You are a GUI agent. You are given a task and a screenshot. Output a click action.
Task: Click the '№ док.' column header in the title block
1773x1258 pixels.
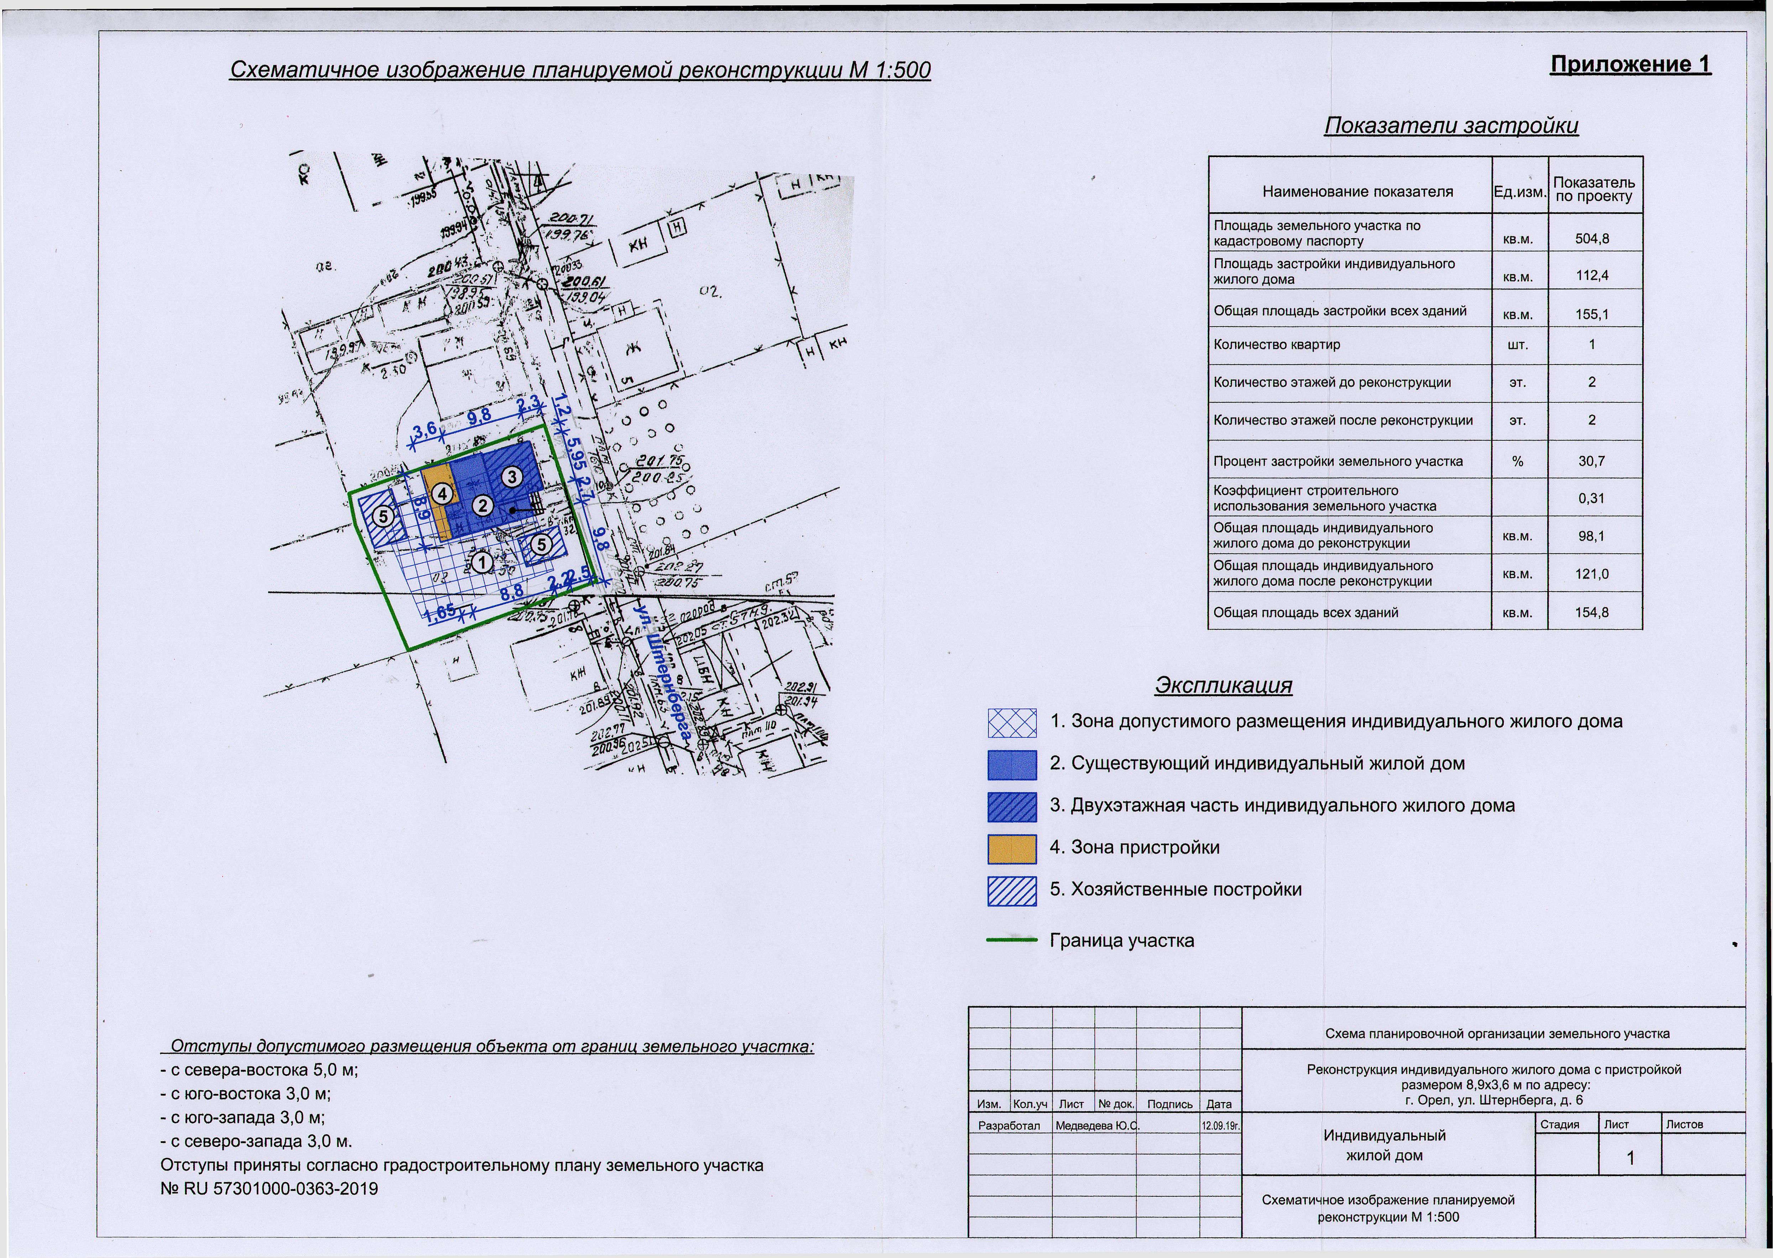(1116, 1104)
